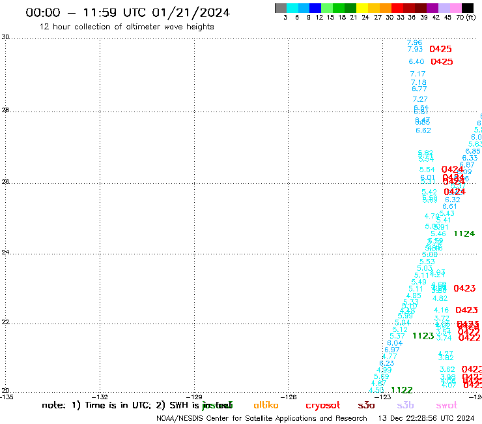Click the wave height value '6.40'
Image resolution: width=482 pixels, height=424 pixels.
(416, 61)
